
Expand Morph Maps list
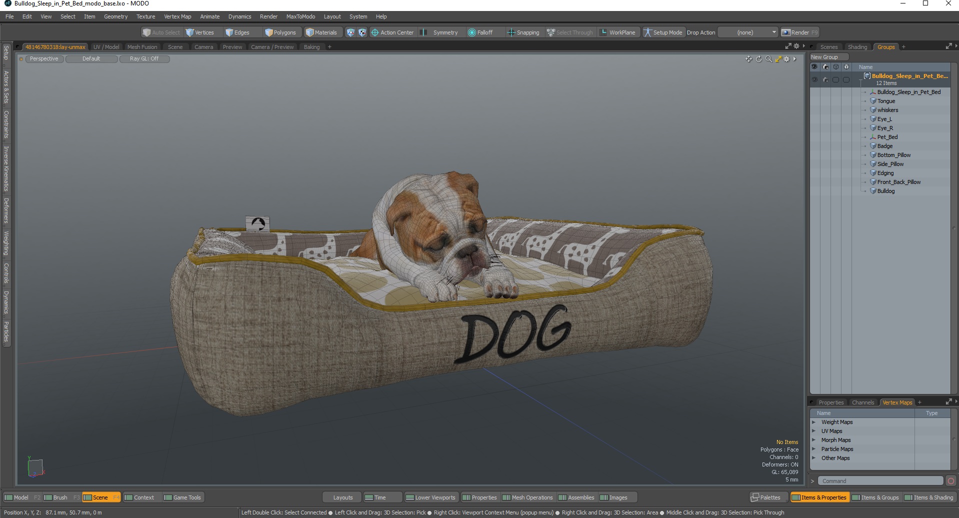(x=813, y=440)
